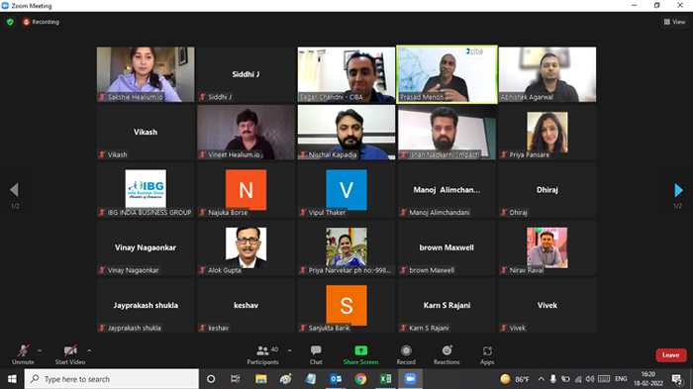Unmute the microphone
The height and width of the screenshot is (389, 693).
(x=23, y=355)
